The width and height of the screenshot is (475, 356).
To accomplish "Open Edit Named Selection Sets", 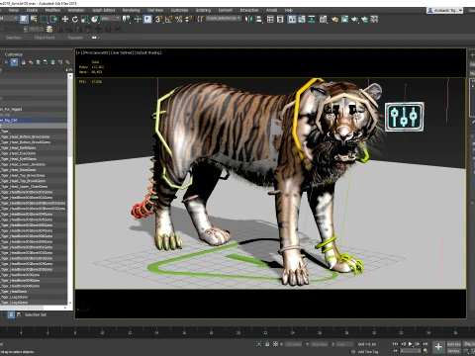I will point(200,19).
